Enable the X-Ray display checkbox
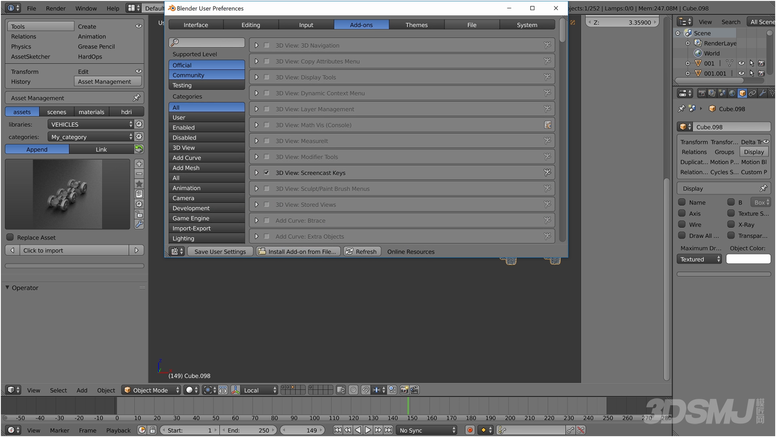The height and width of the screenshot is (437, 776). pyautogui.click(x=731, y=225)
